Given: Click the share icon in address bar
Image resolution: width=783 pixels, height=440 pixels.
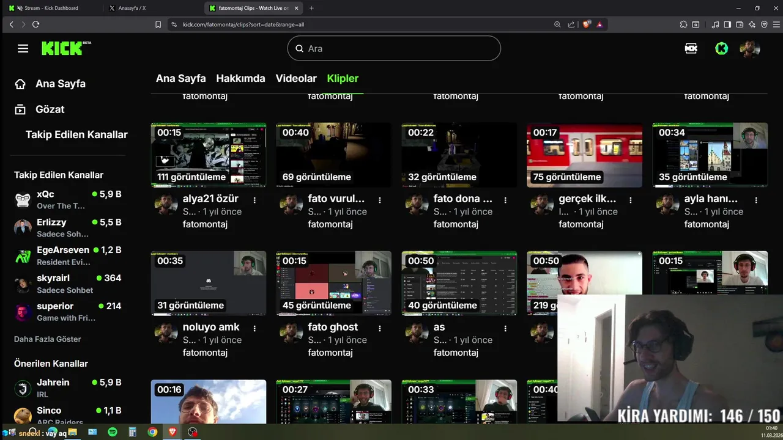Looking at the screenshot, I should pos(571,24).
